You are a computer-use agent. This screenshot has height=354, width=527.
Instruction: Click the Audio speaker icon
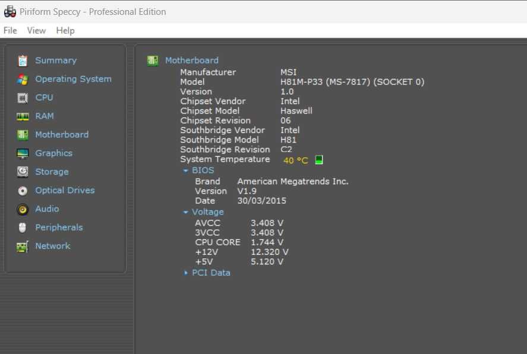point(23,209)
